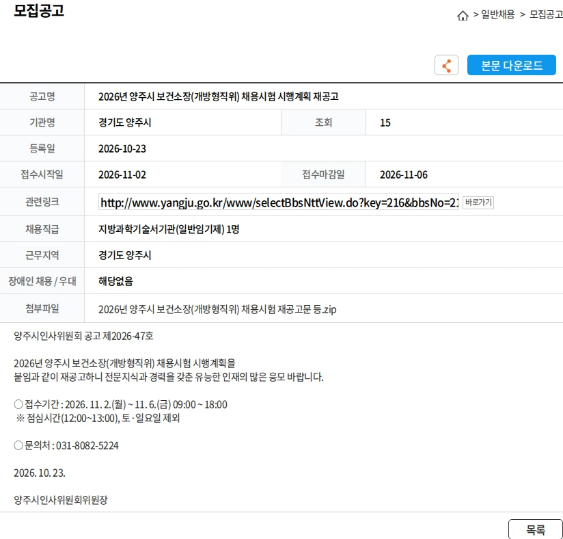
Task: Open 일반채용 breadcrumb link
Action: tap(497, 14)
